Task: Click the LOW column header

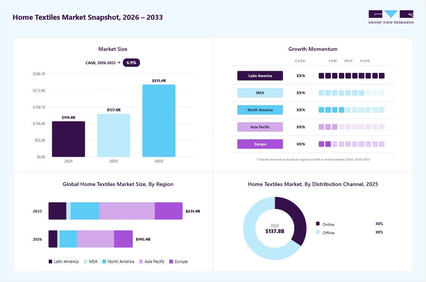Action: tap(333, 61)
